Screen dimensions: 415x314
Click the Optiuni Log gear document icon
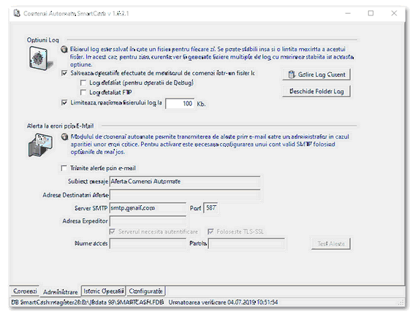tap(40, 58)
